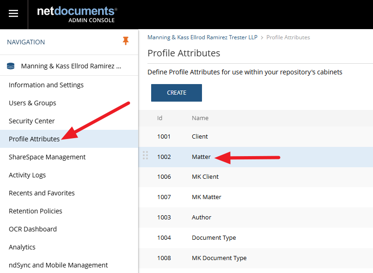Viewport: 373px width, 273px height.
Task: Click Id 1008 cell
Action: 164,258
